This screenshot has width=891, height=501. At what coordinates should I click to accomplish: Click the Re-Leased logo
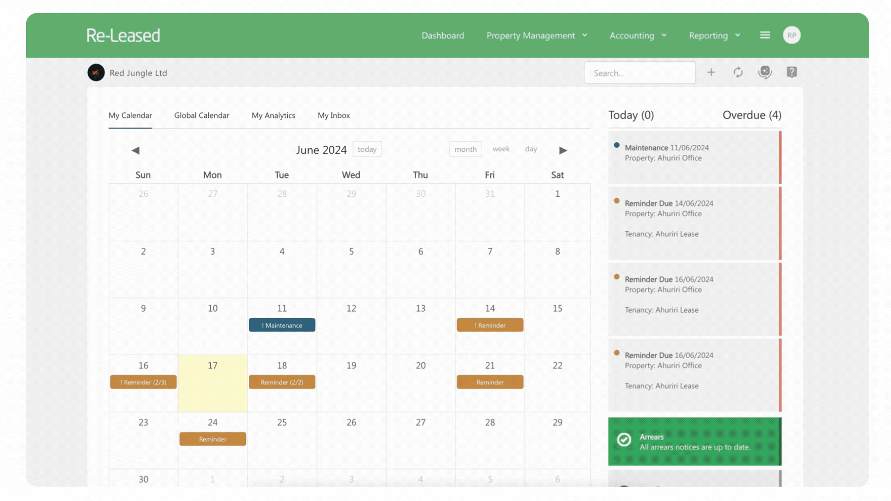(123, 35)
